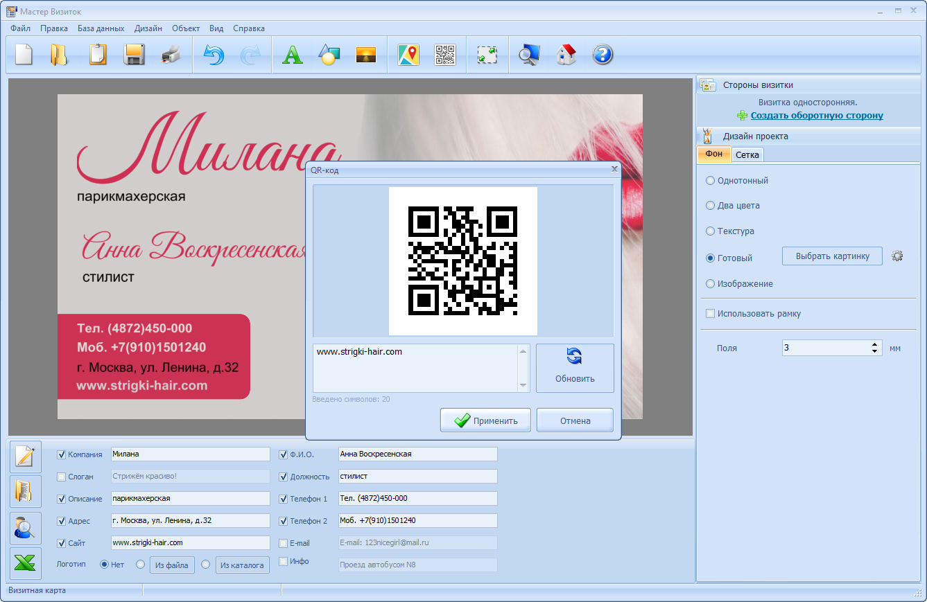927x602 pixels.
Task: Increase the Поля value with up arrow
Action: [x=875, y=344]
